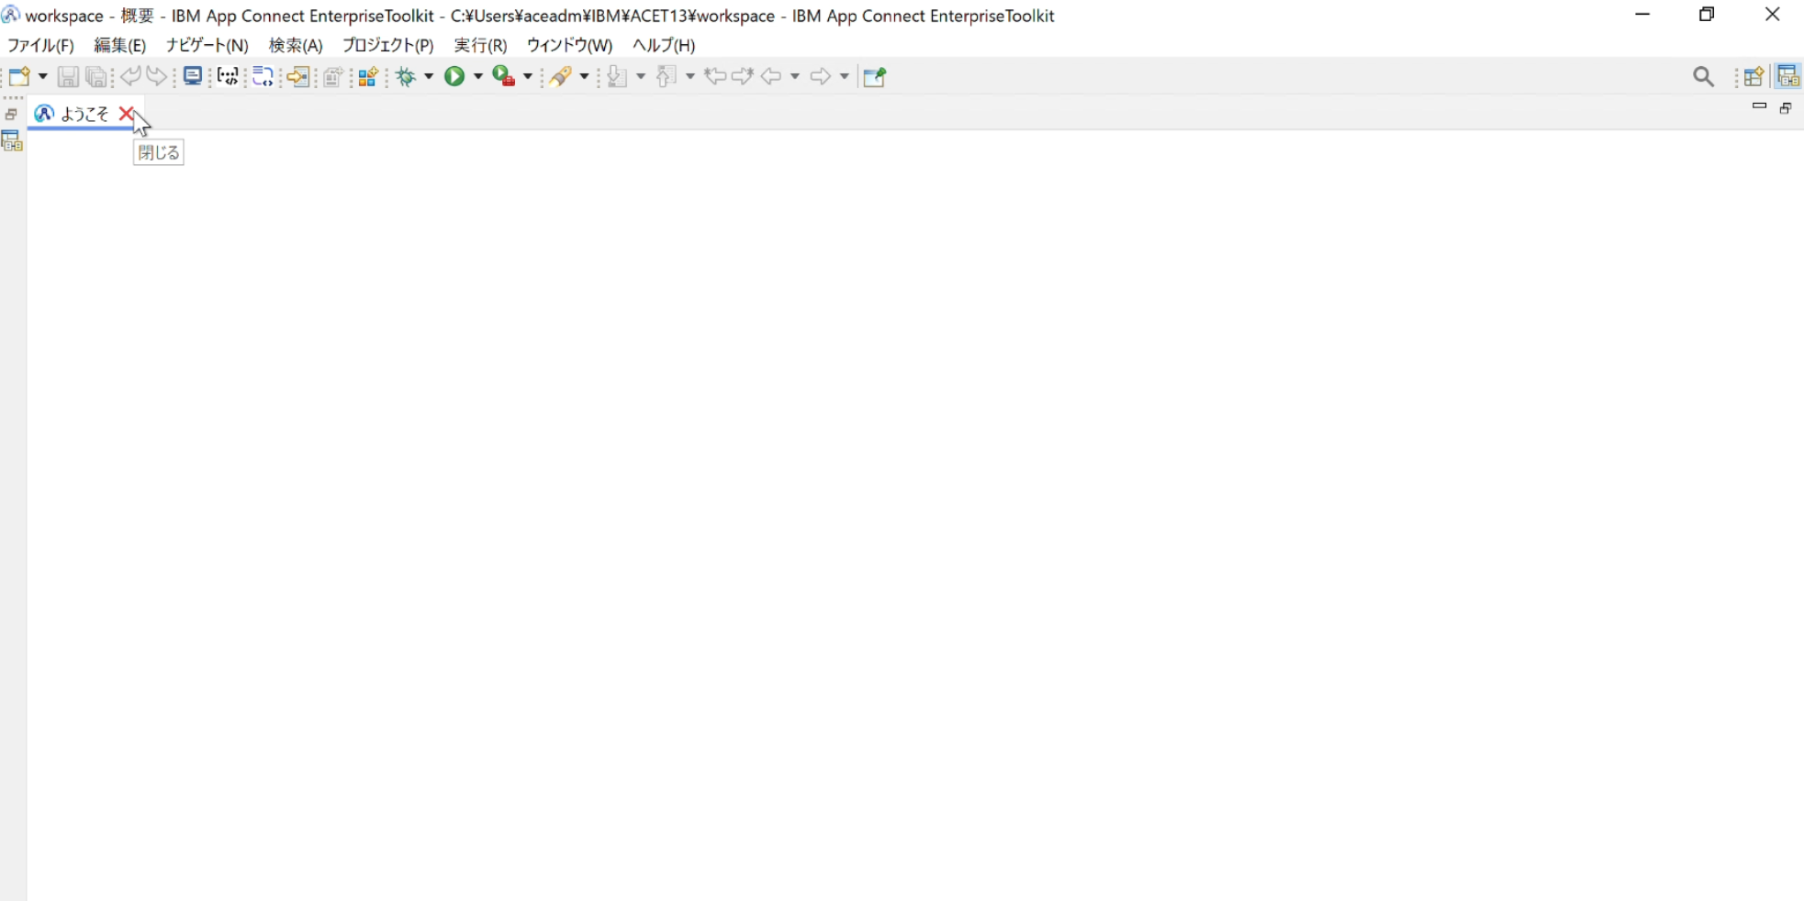Open the Back history dropdown arrow
The width and height of the screenshot is (1804, 901).
tap(795, 77)
